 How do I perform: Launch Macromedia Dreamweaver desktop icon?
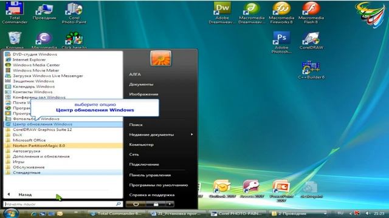(251, 13)
